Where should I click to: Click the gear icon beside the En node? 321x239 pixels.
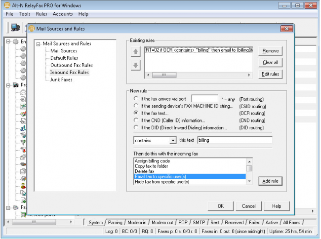[x=16, y=41]
